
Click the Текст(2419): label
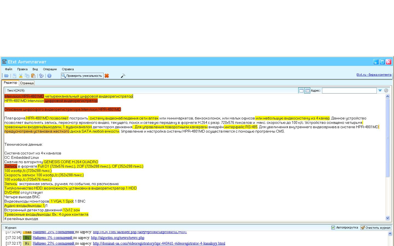(16, 90)
